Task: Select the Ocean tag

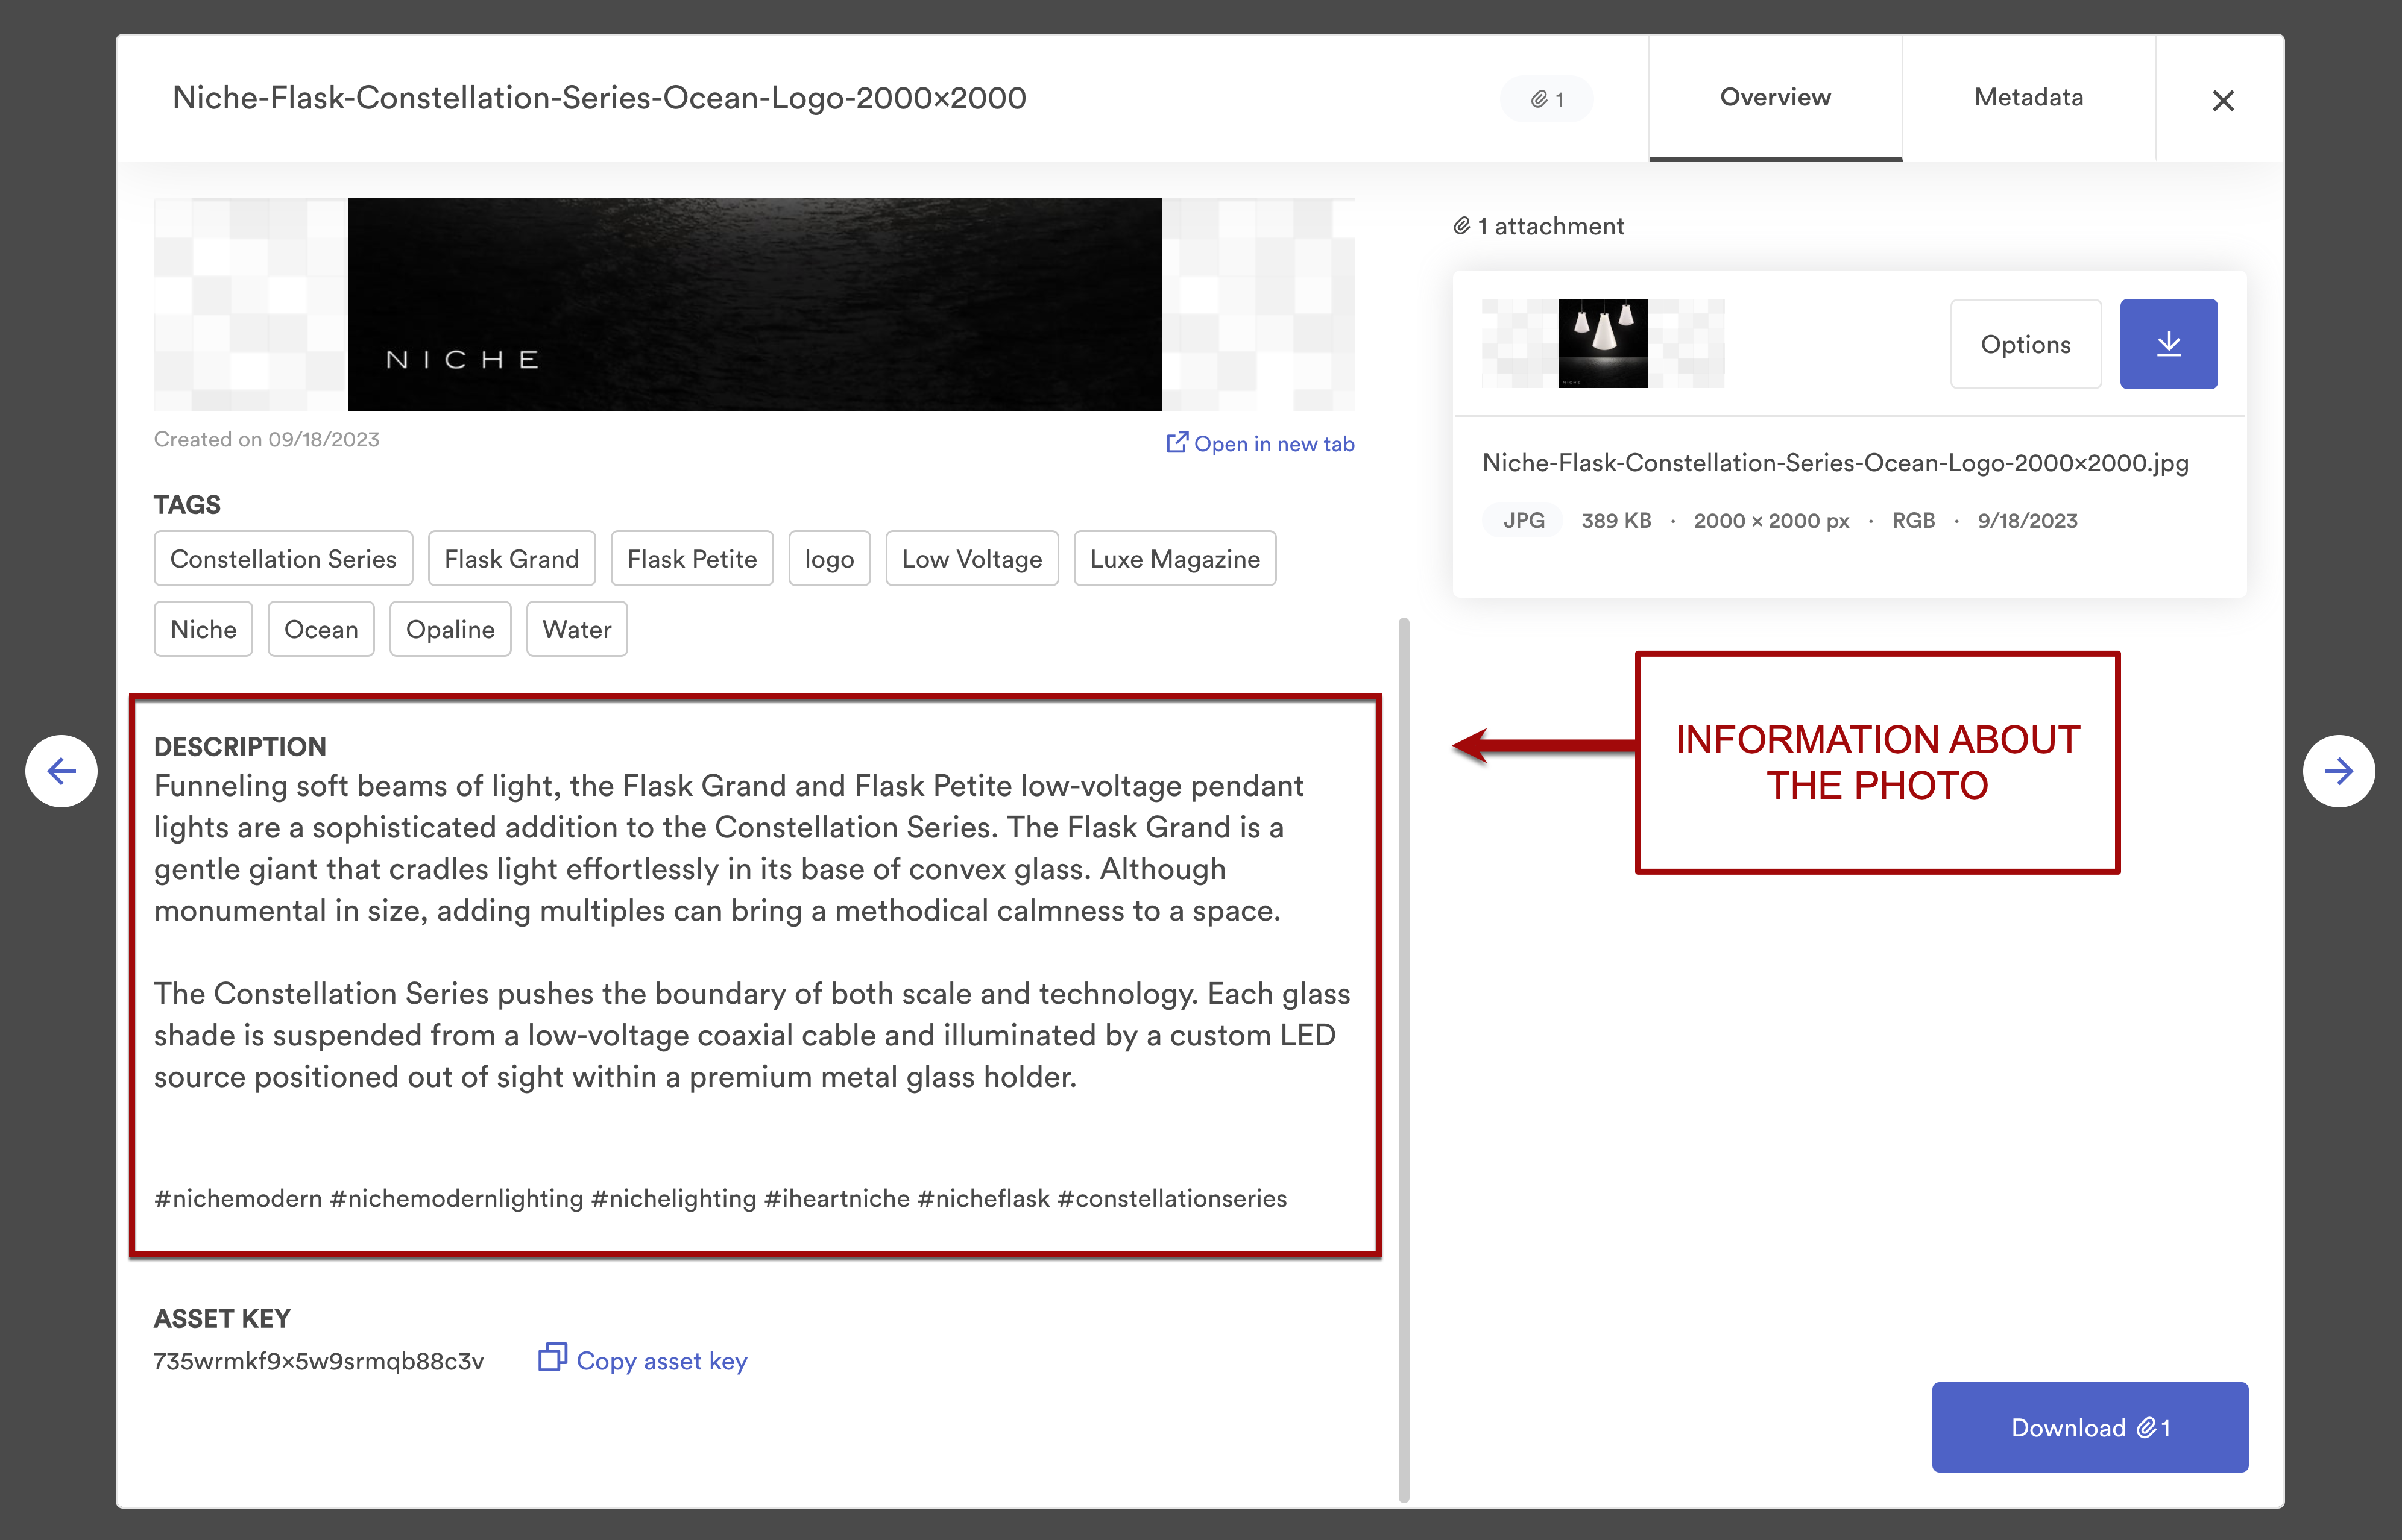Action: [321, 629]
